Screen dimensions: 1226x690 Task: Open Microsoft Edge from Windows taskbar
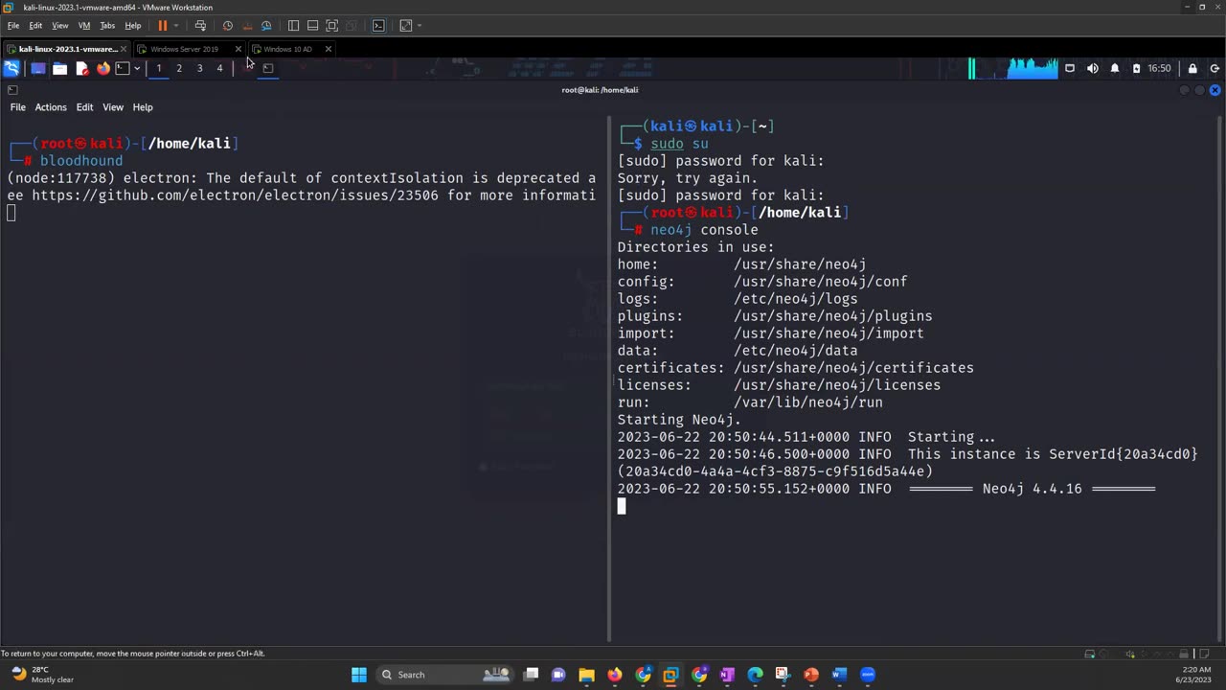point(755,675)
